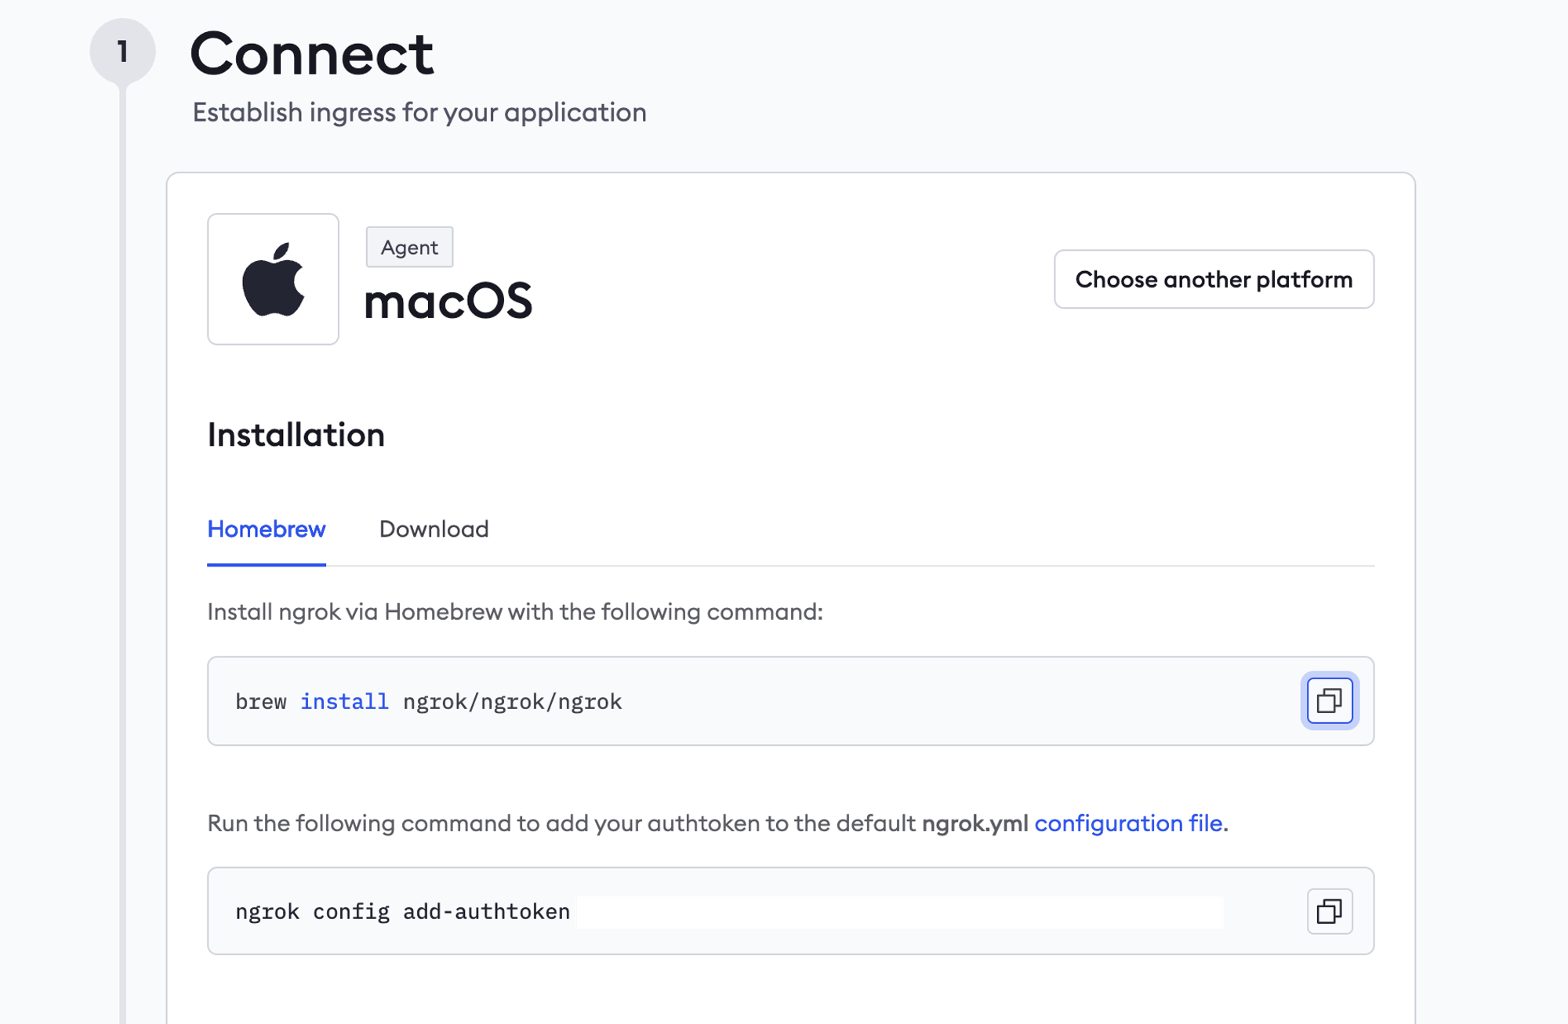Click the Install ngrok via Homebrew instruction
This screenshot has height=1024, width=1568.
tap(514, 612)
